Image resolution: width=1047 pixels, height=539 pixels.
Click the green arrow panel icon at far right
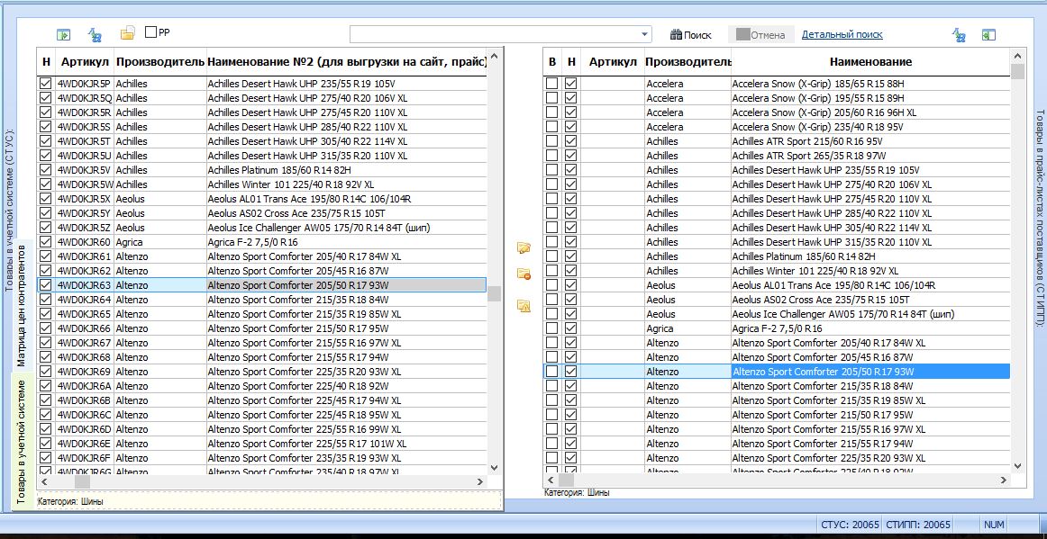click(989, 35)
